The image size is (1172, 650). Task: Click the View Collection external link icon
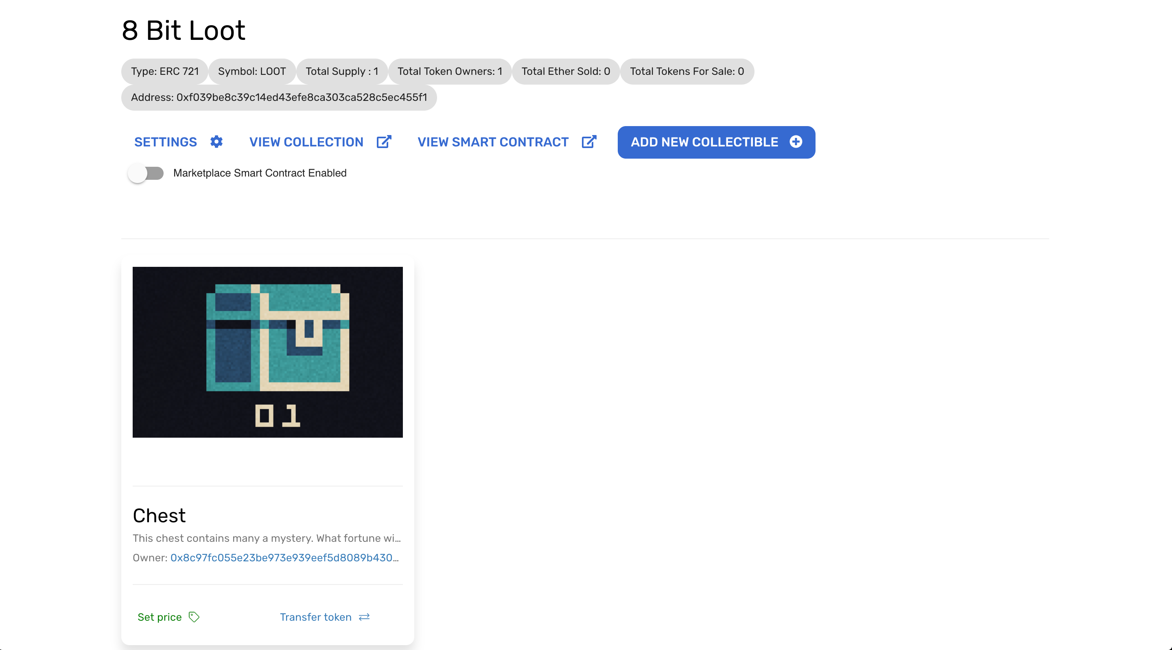pos(385,142)
